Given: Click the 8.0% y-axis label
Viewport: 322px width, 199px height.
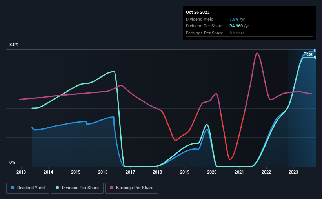Looking at the screenshot, I should (14, 45).
